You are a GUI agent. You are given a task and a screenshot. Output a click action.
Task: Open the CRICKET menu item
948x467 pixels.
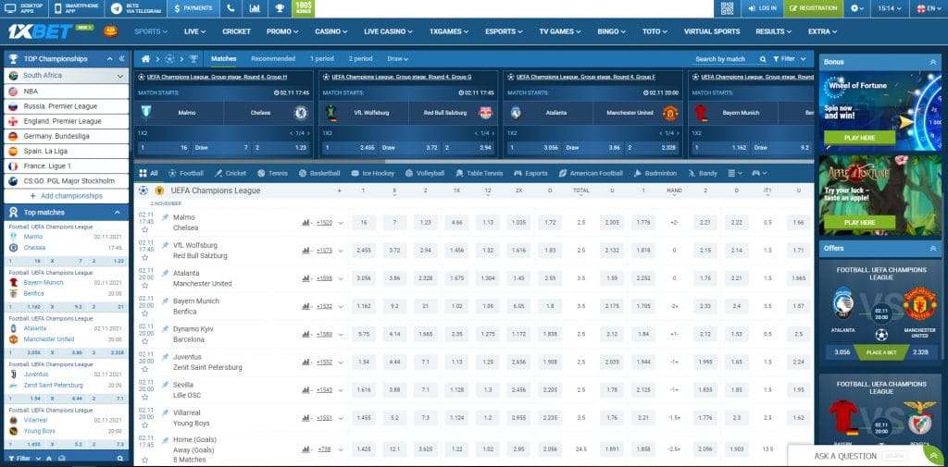tap(236, 31)
